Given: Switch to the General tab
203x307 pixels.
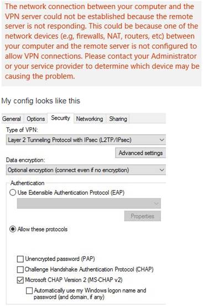Looking at the screenshot, I should (x=12, y=119).
